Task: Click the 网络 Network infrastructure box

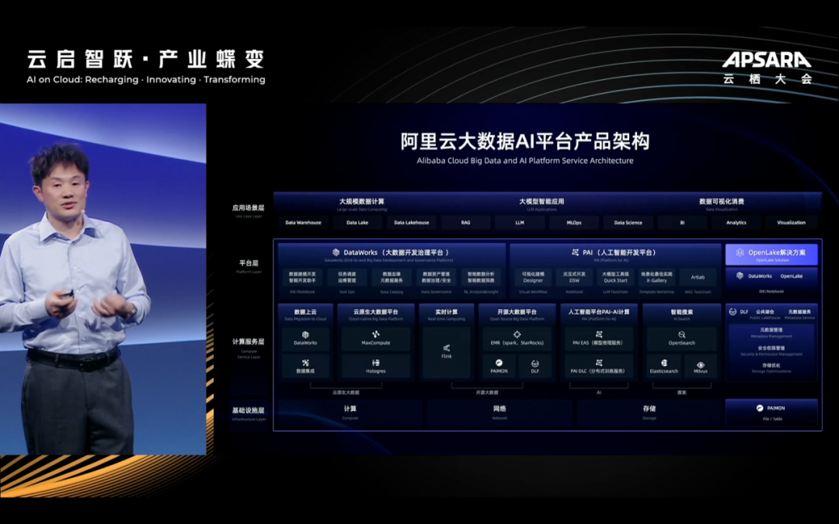Action: 500,412
